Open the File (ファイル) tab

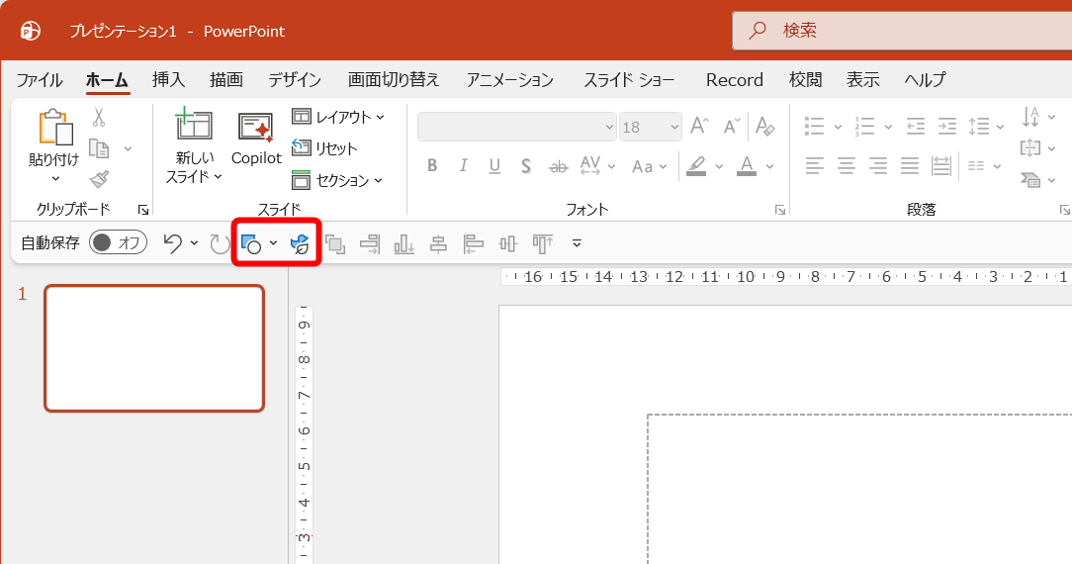[x=39, y=80]
